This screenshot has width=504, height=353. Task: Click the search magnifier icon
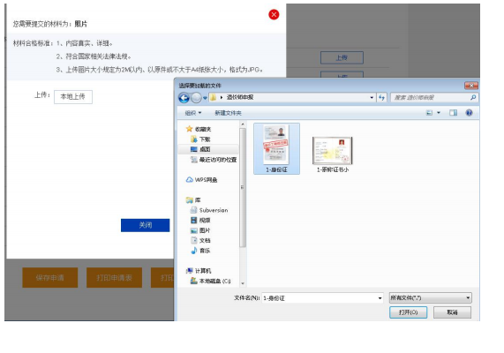tap(473, 97)
